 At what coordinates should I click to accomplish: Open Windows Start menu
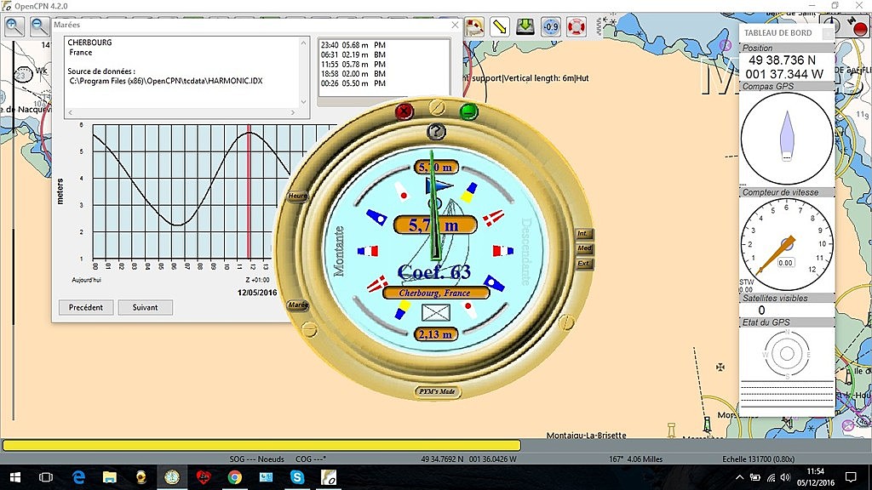15,477
